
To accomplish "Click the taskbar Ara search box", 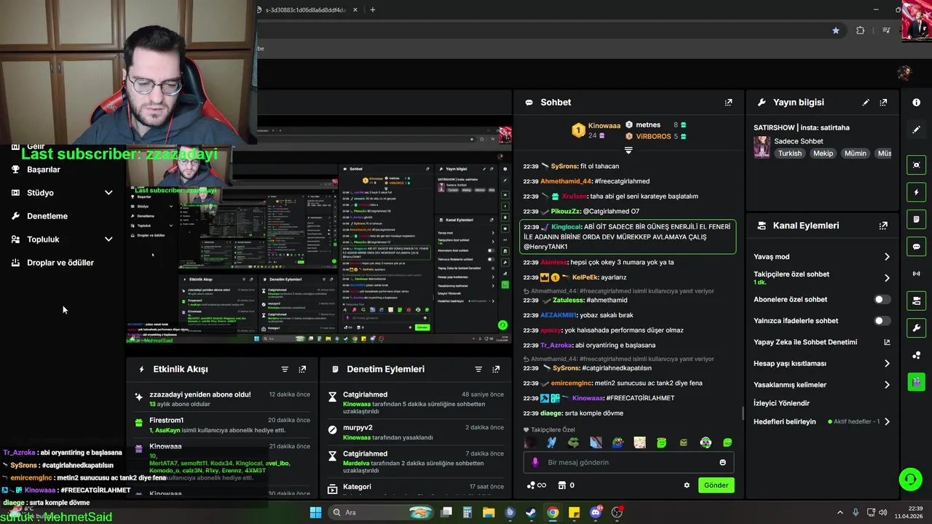I will click(379, 512).
